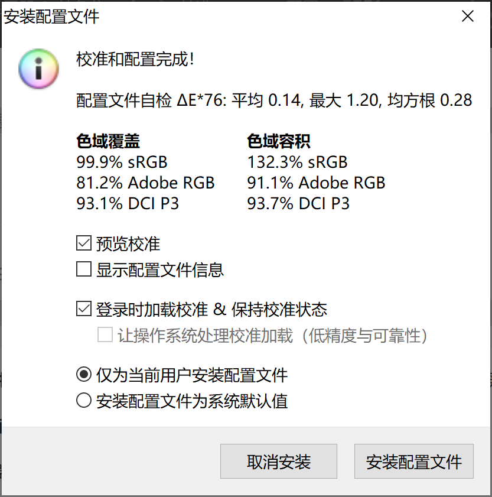Close the 安装配置文件 dialog window
The image size is (492, 497).
click(x=468, y=17)
